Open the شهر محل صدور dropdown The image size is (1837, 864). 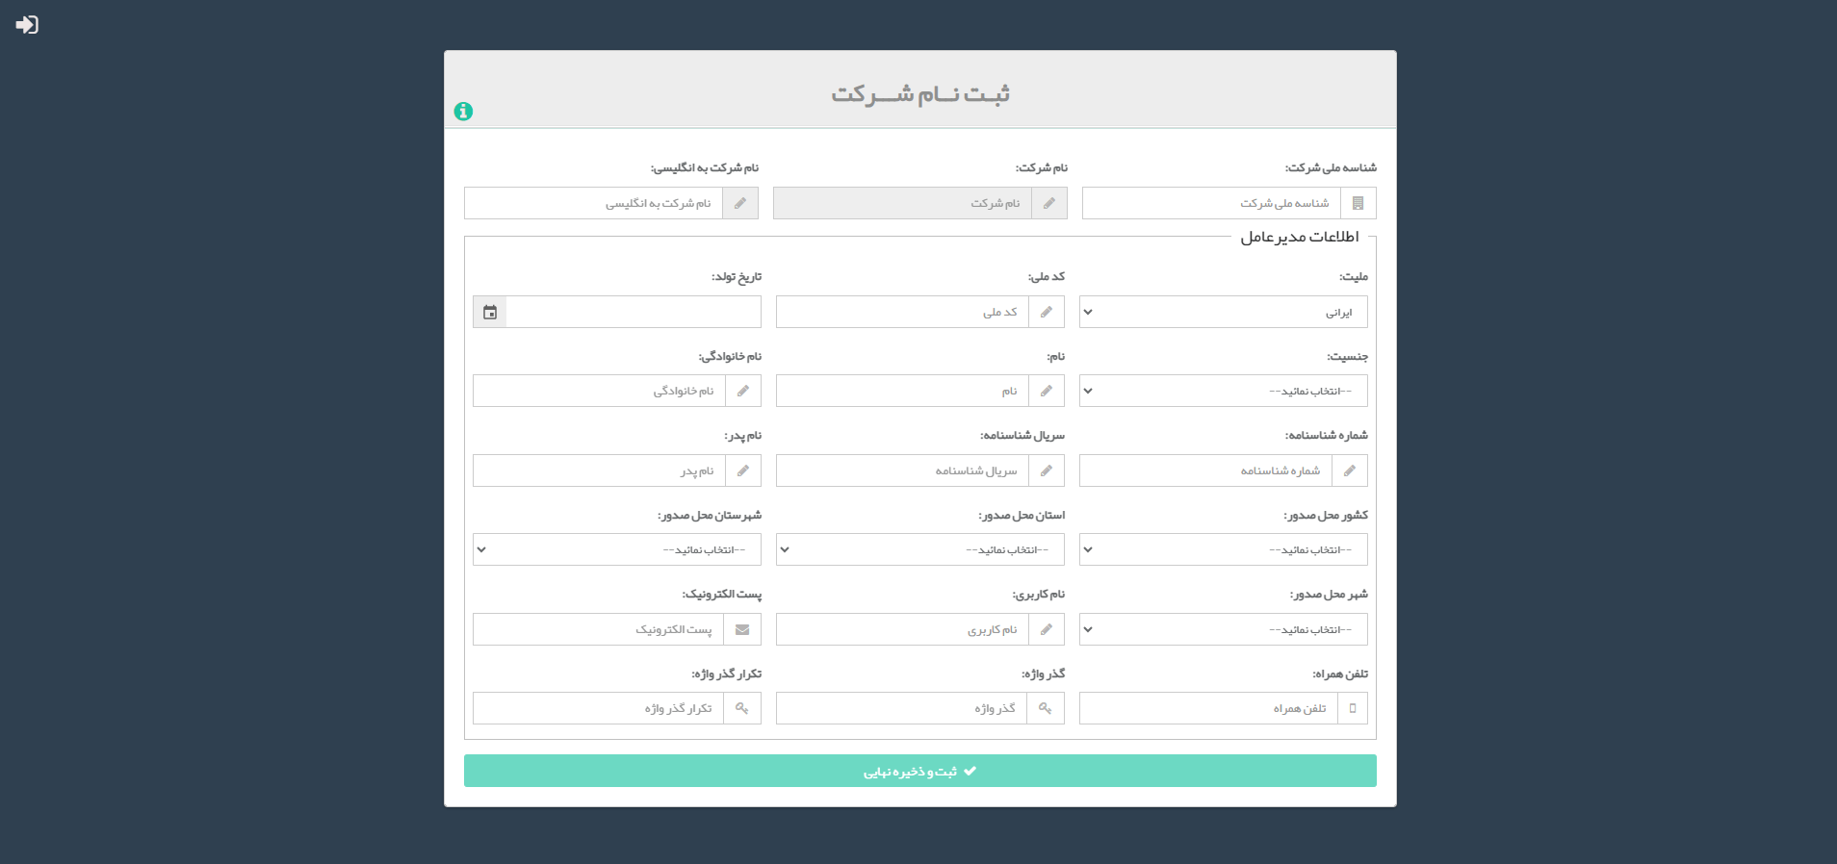click(1223, 629)
